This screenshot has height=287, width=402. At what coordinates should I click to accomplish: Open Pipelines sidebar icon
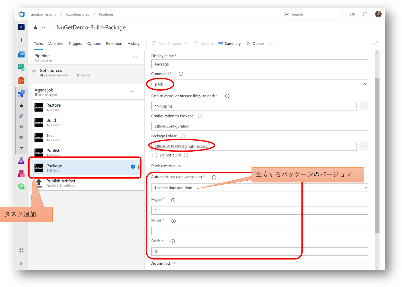click(21, 93)
